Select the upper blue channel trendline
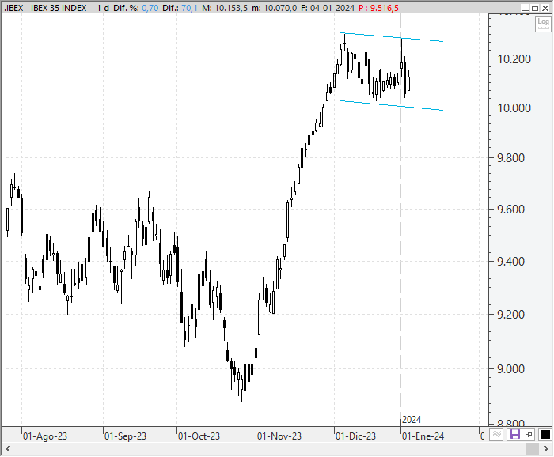The image size is (554, 457). coord(392,37)
